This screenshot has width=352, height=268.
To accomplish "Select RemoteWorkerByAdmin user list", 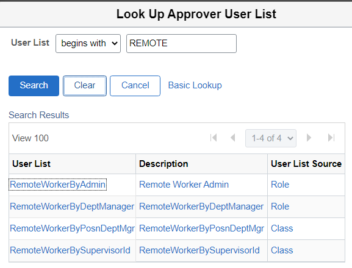I will [58, 185].
